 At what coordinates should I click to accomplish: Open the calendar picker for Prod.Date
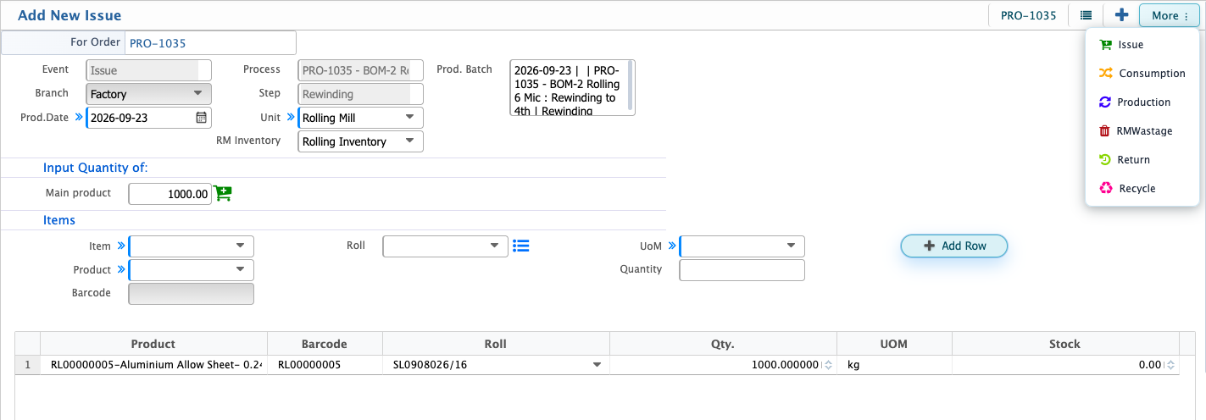(201, 118)
